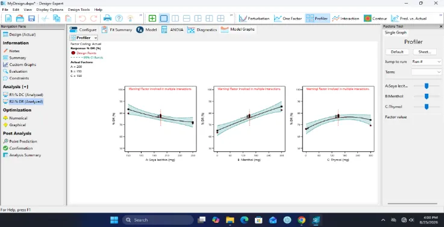
Task: Click the light bulb tips icon
Action: click(130, 19)
